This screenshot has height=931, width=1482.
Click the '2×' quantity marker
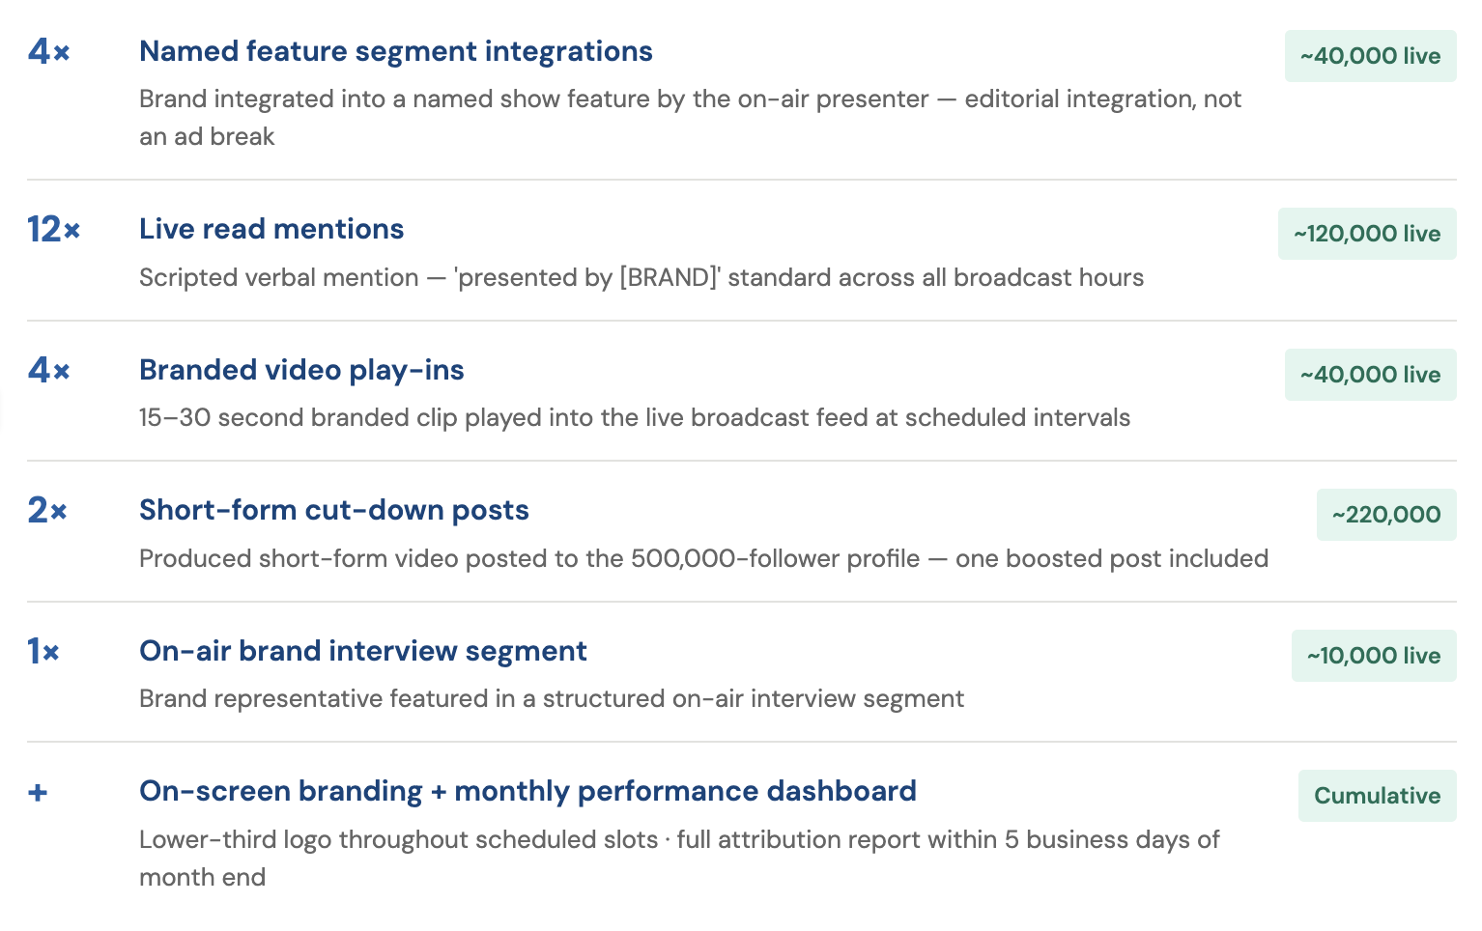[47, 511]
